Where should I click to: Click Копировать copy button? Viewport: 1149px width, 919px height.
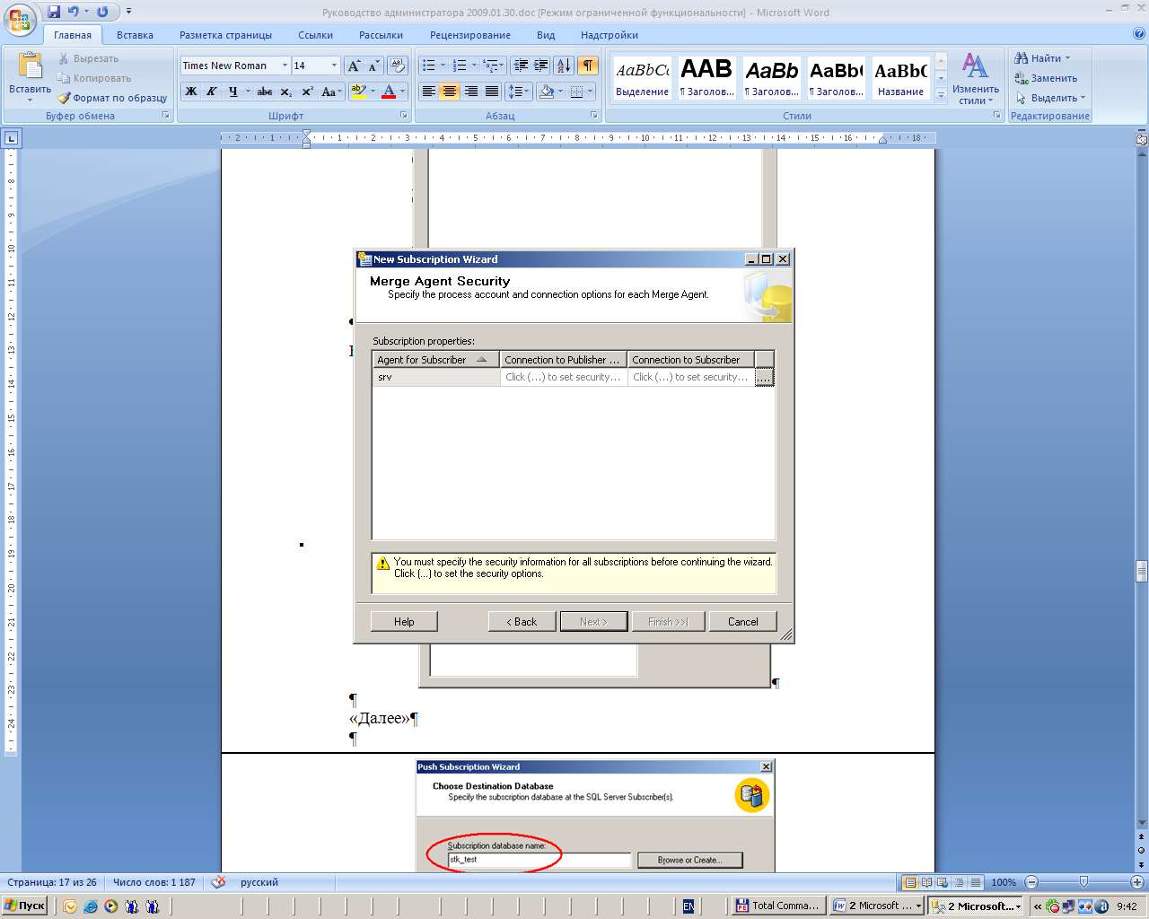click(94, 78)
